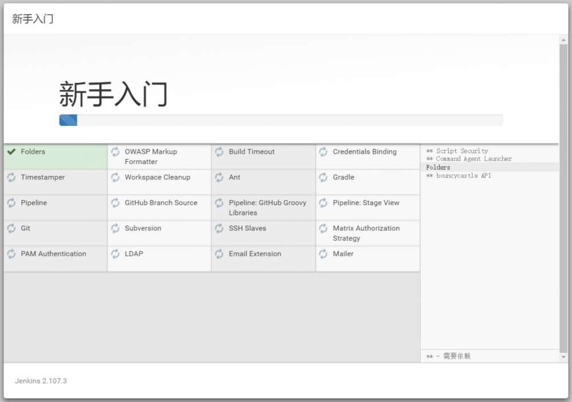
Task: Click the Jenkins 2.107.3 version text
Action: (41, 381)
